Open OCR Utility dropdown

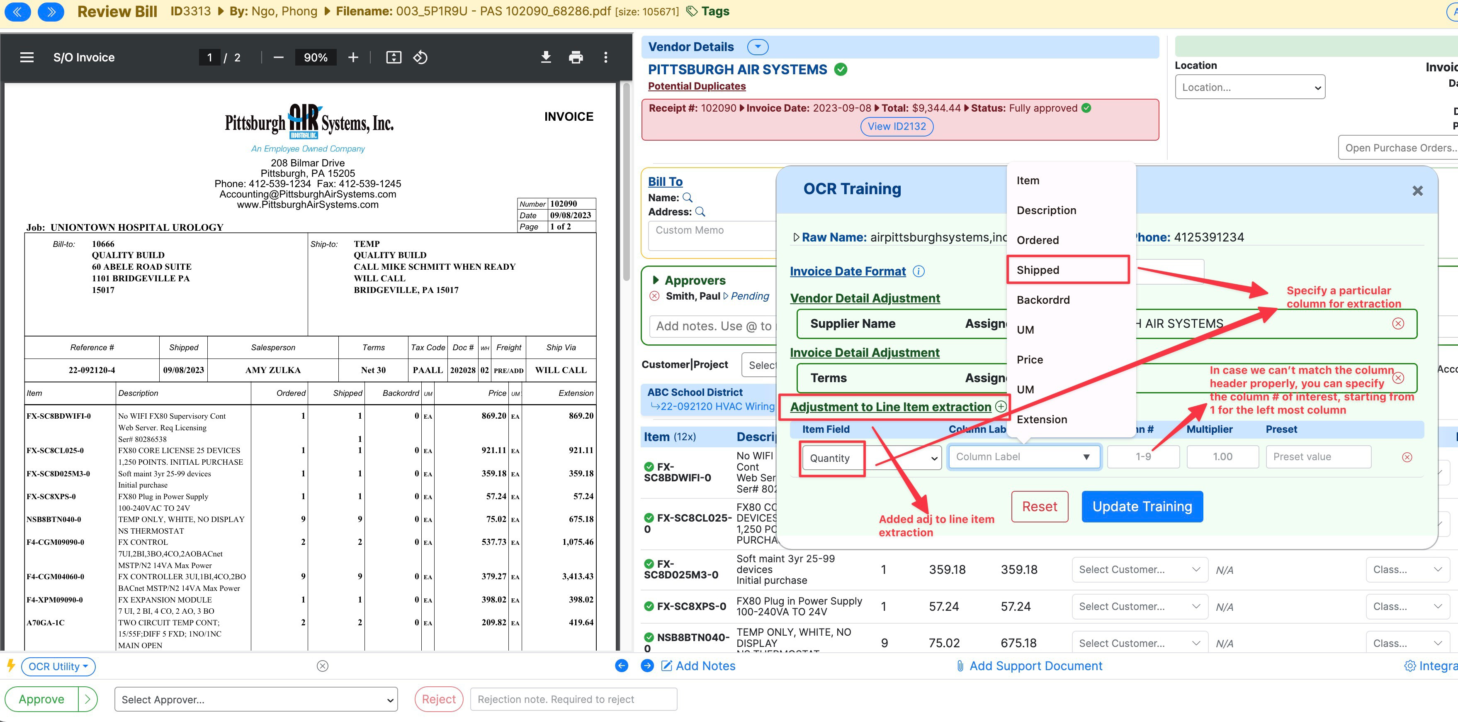pyautogui.click(x=58, y=666)
